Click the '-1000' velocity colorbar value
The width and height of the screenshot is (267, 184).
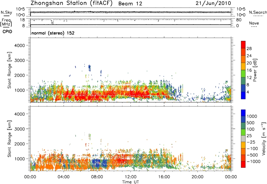click(x=254, y=161)
